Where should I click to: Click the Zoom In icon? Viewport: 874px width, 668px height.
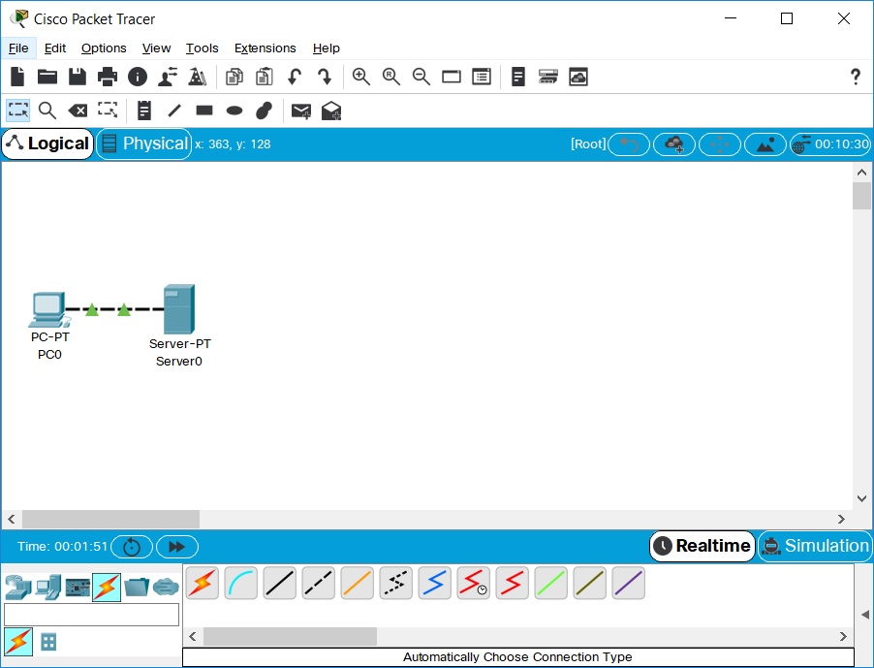pos(361,77)
